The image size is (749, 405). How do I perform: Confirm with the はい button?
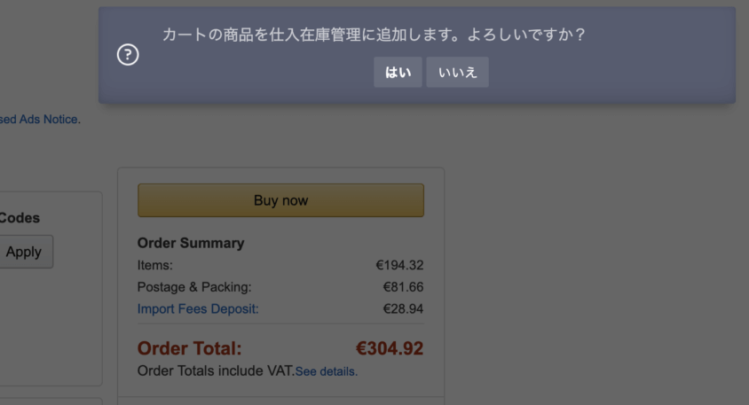(398, 72)
